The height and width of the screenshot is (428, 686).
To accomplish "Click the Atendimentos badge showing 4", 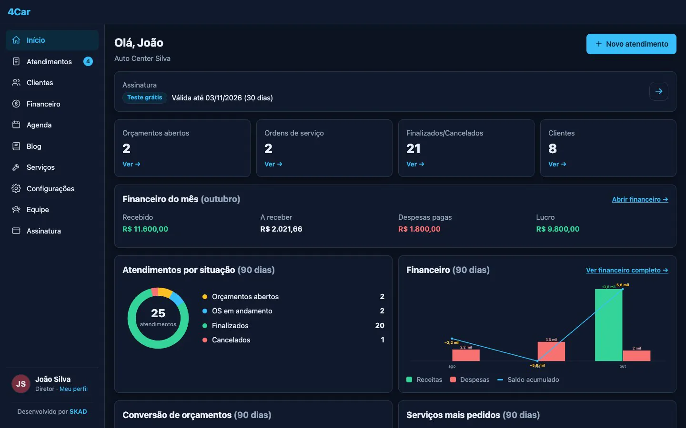I will pyautogui.click(x=88, y=61).
